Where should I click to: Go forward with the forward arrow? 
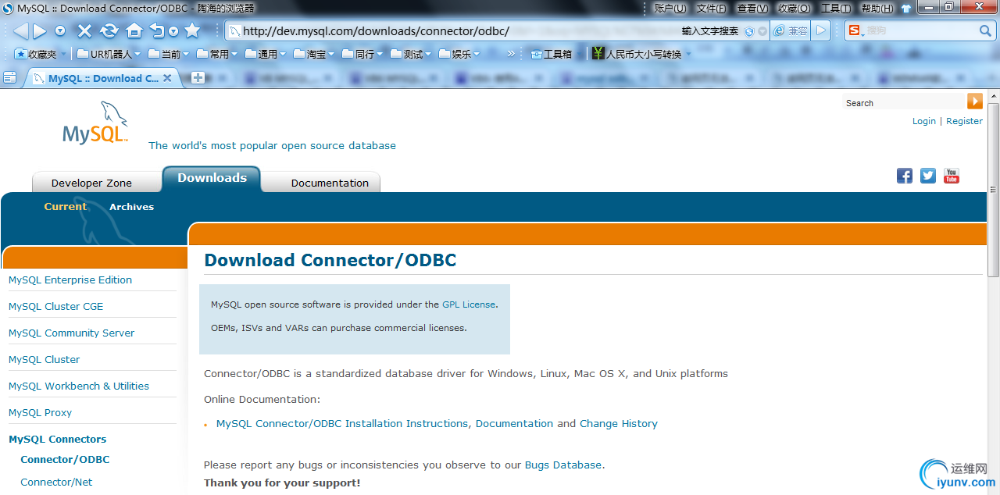(x=39, y=31)
